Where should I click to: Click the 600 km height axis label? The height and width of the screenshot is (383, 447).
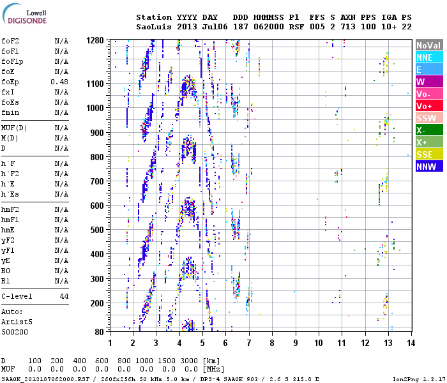pyautogui.click(x=97, y=206)
